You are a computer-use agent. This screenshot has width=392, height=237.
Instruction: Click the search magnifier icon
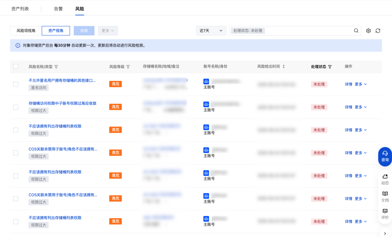point(356,31)
